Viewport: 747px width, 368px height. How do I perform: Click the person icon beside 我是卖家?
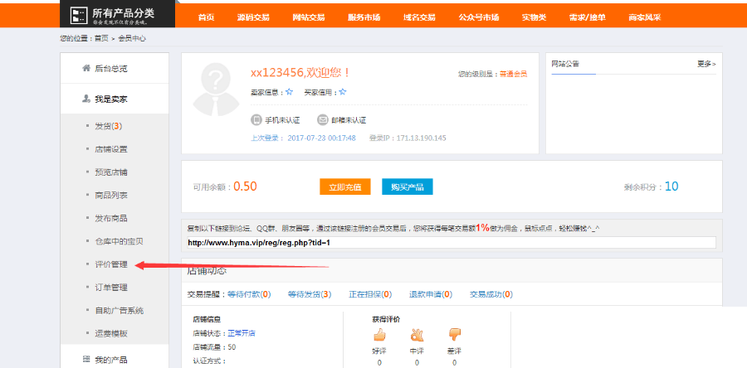coord(86,99)
